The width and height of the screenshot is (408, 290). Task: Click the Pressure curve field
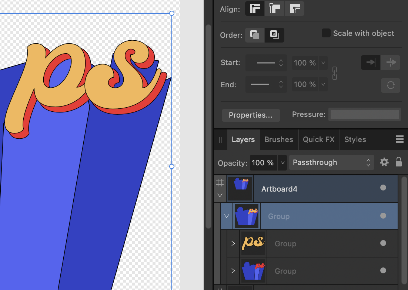tap(365, 114)
